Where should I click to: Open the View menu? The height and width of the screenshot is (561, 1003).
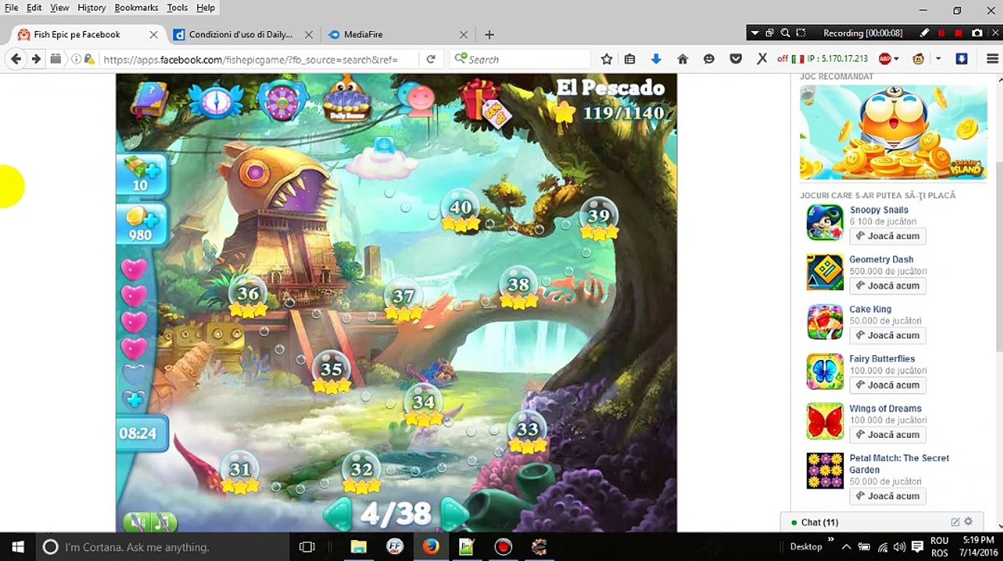coord(60,8)
